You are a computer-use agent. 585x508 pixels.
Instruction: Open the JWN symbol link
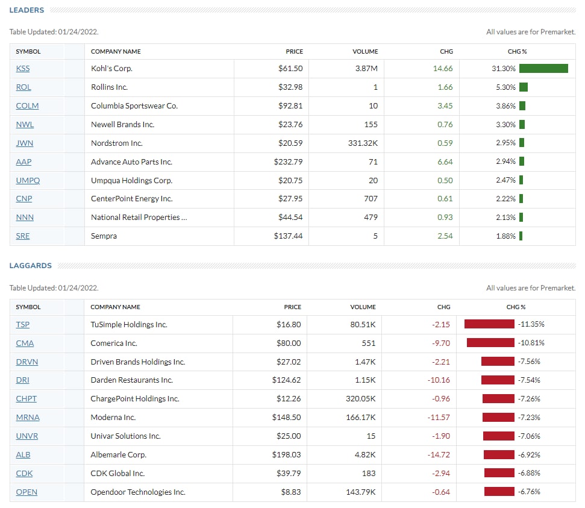pos(25,143)
